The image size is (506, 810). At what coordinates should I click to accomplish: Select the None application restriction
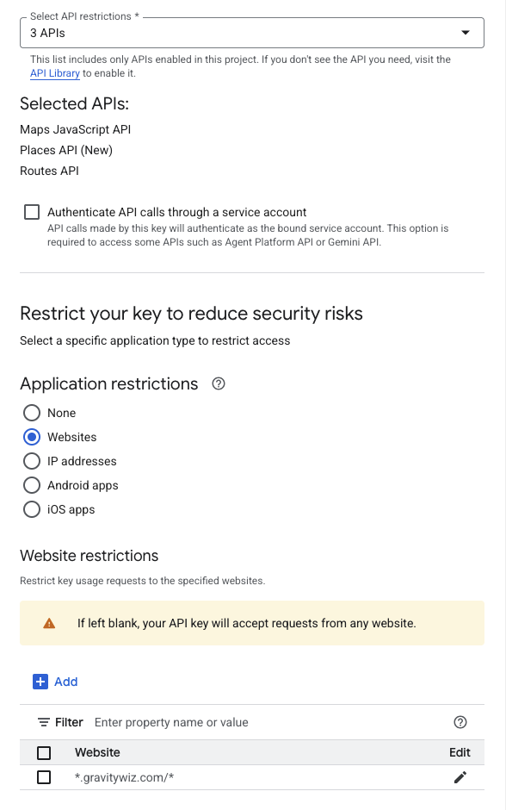coord(32,413)
